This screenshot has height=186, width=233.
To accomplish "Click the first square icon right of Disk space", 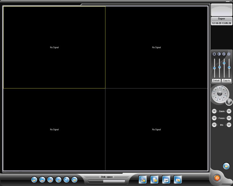I will click(143, 180).
